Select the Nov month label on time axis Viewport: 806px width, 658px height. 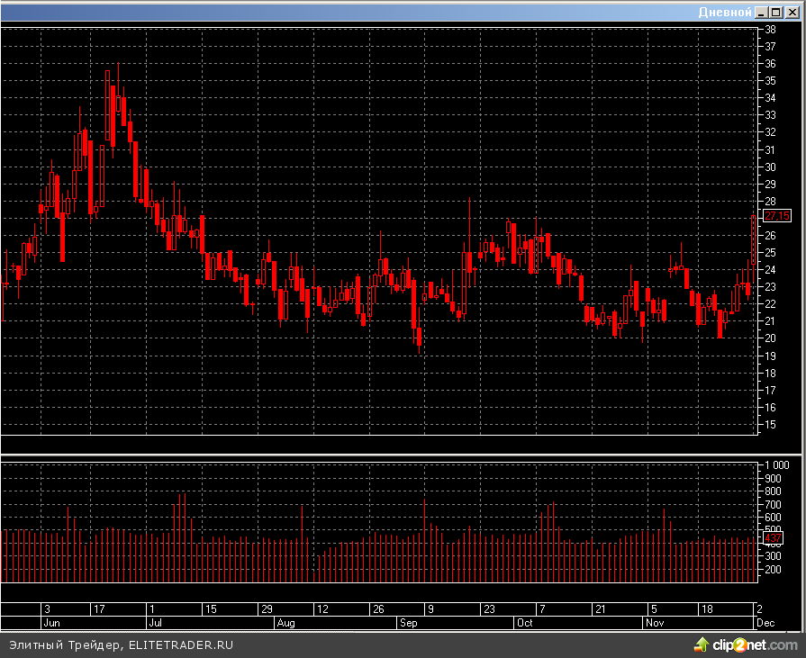(655, 622)
